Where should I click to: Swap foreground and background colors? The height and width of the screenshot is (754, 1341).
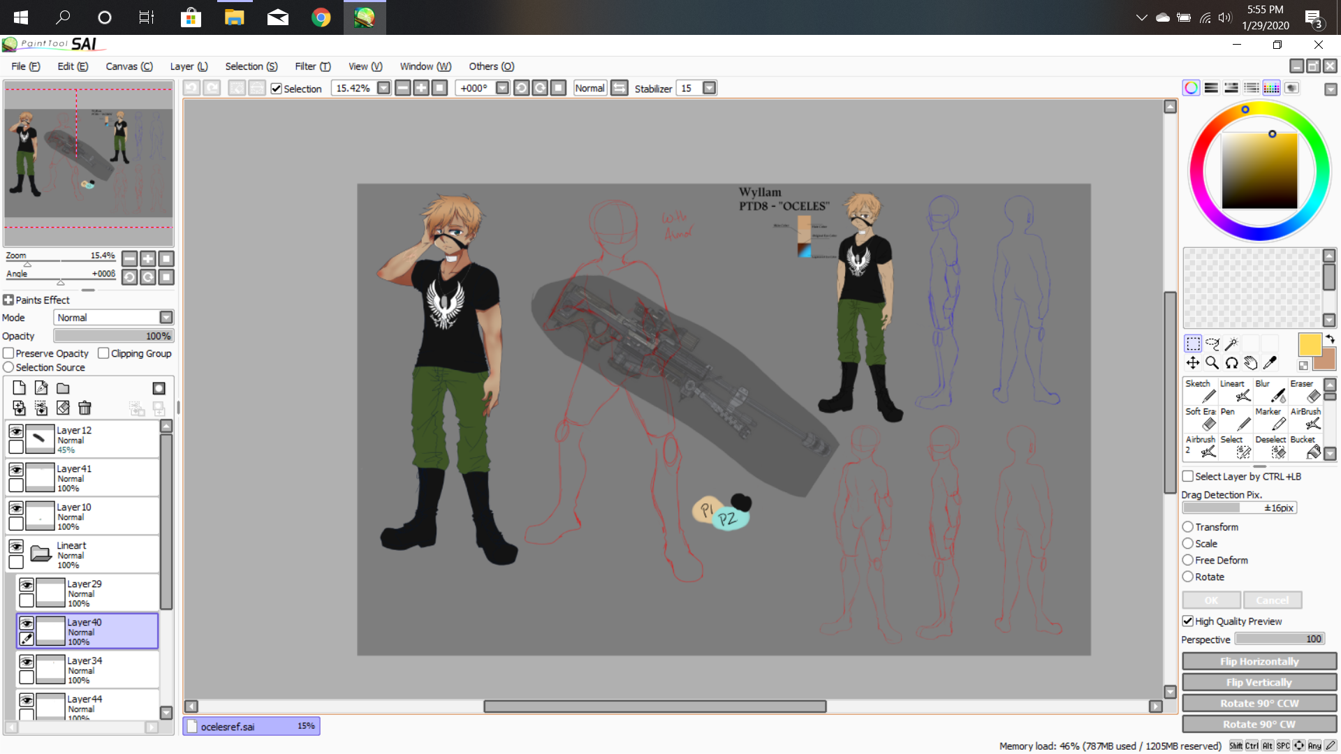click(x=1330, y=339)
